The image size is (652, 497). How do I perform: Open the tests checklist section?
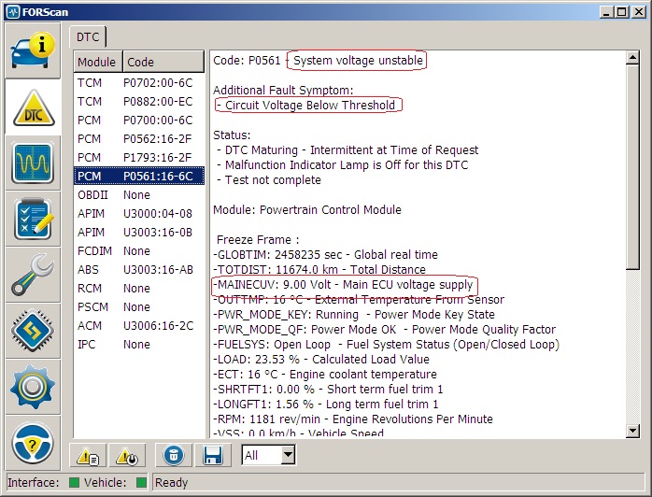click(33, 220)
